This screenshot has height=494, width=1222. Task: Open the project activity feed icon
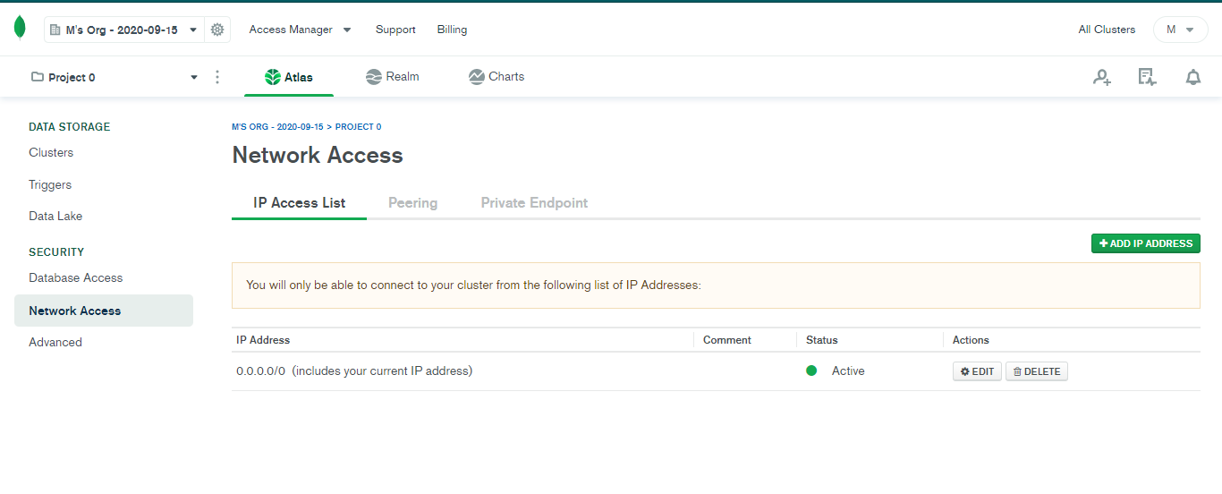click(x=1147, y=78)
